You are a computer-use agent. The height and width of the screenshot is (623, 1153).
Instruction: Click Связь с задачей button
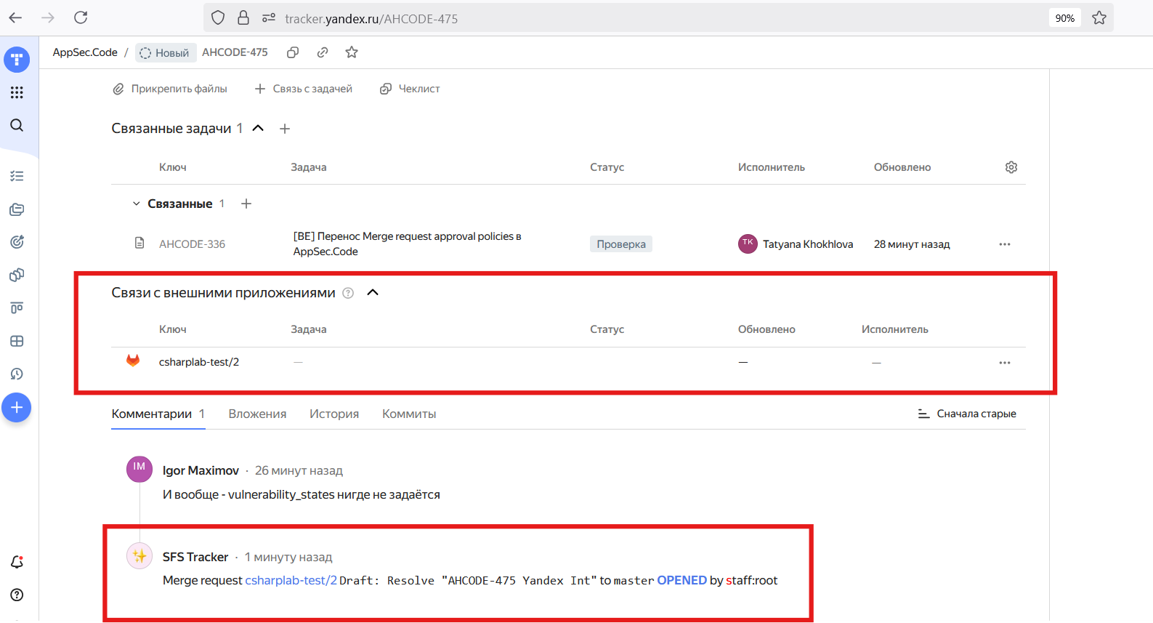[304, 89]
